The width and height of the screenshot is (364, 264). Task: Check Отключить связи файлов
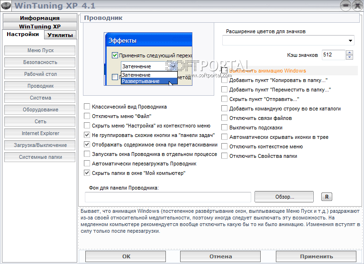pos(224,118)
